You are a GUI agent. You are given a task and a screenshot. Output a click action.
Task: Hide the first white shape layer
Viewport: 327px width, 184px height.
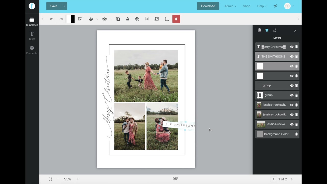coord(292,66)
